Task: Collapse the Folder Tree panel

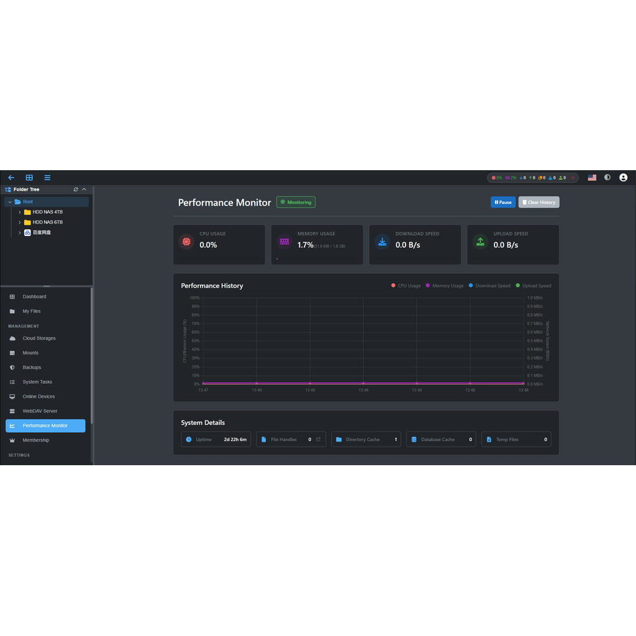Action: [84, 189]
